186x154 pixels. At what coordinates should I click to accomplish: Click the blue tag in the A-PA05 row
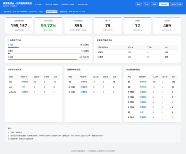[x=84, y=87]
